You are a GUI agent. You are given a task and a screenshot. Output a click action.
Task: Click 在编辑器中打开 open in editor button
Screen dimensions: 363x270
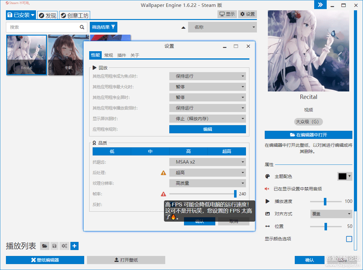pos(308,135)
